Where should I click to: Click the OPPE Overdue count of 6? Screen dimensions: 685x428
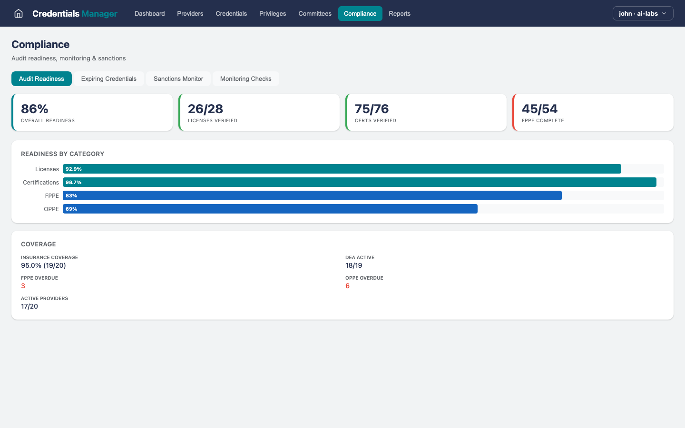coord(347,286)
